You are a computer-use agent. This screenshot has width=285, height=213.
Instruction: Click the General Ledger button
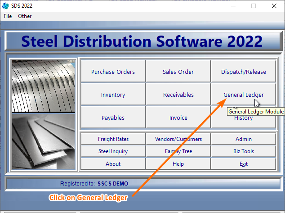[243, 95]
